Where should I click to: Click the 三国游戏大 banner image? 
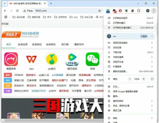tap(52, 108)
